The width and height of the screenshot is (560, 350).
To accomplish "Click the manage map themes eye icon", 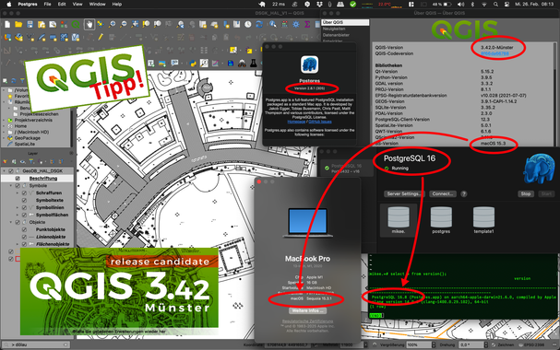I will coord(24,161).
